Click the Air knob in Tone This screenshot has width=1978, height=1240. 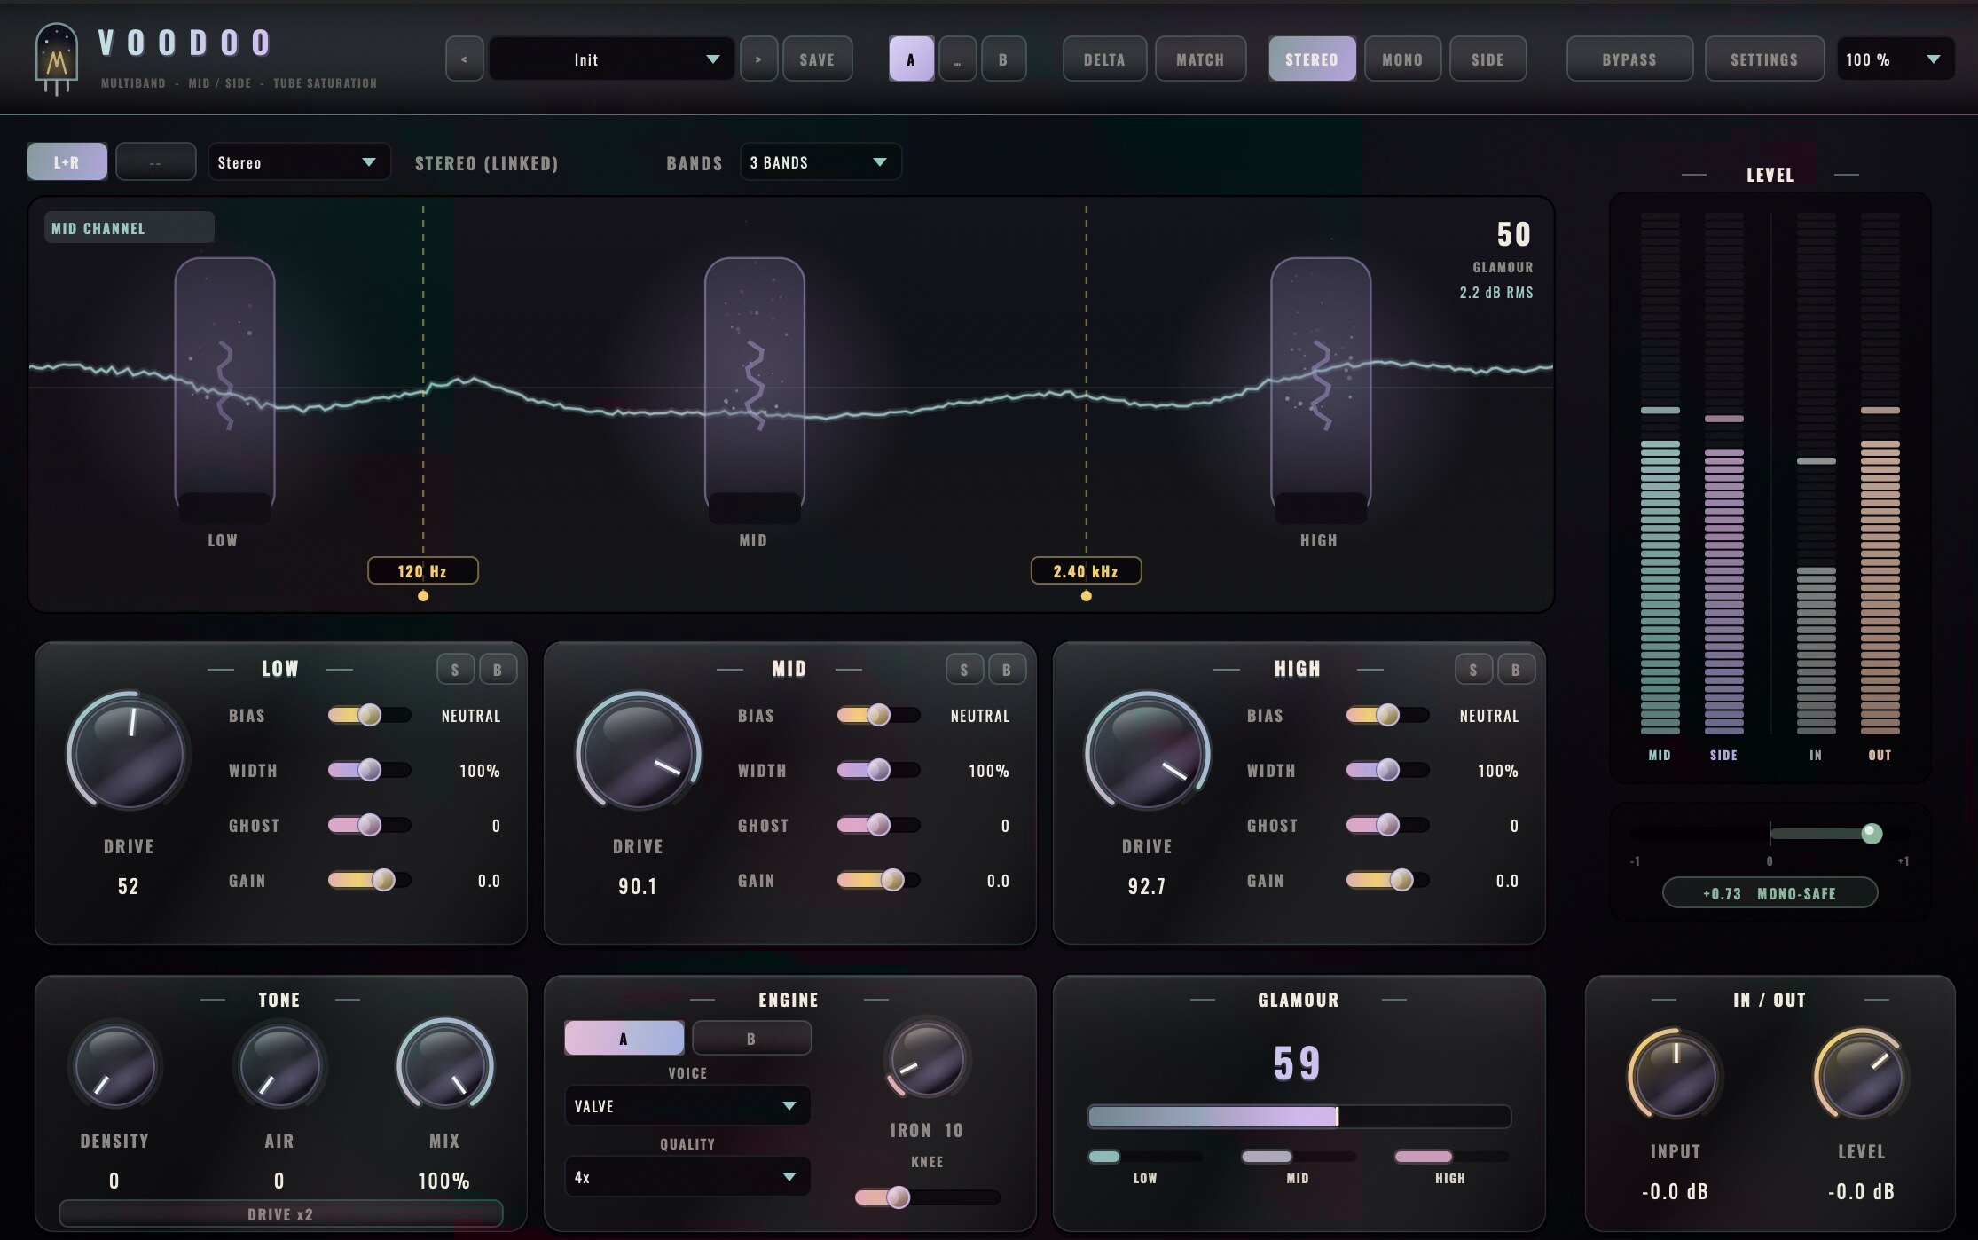pyautogui.click(x=279, y=1065)
